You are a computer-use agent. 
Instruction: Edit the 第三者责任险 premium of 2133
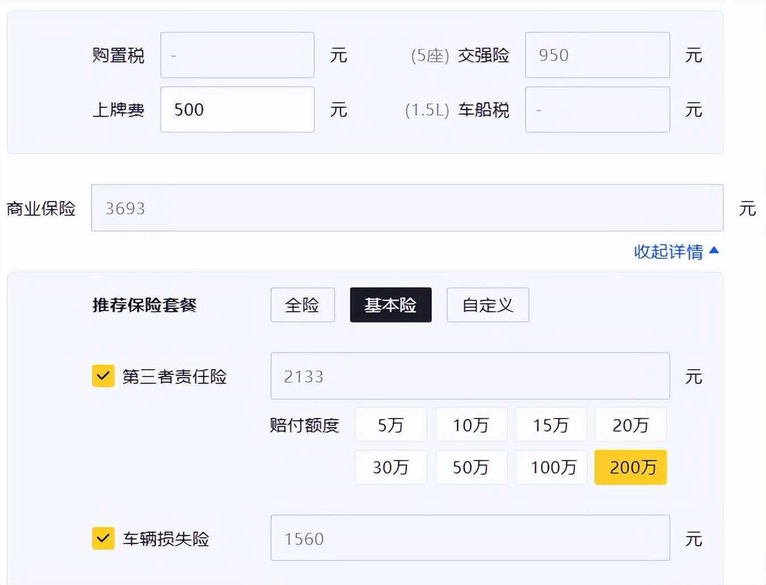(470, 376)
